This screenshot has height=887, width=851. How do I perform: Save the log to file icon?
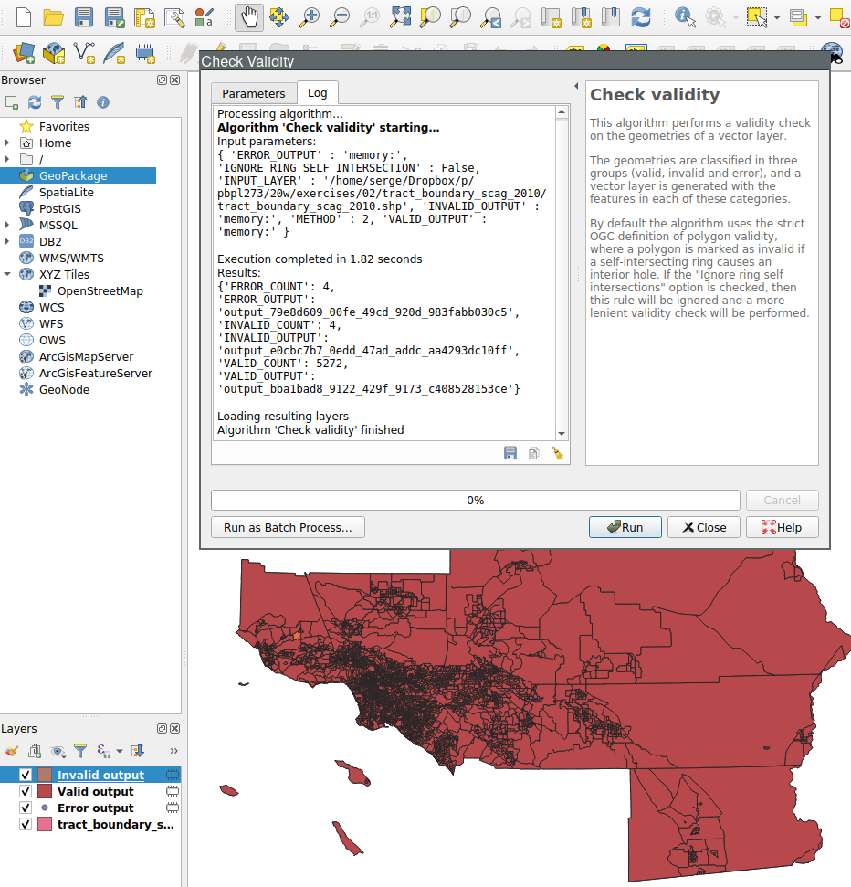pos(510,453)
